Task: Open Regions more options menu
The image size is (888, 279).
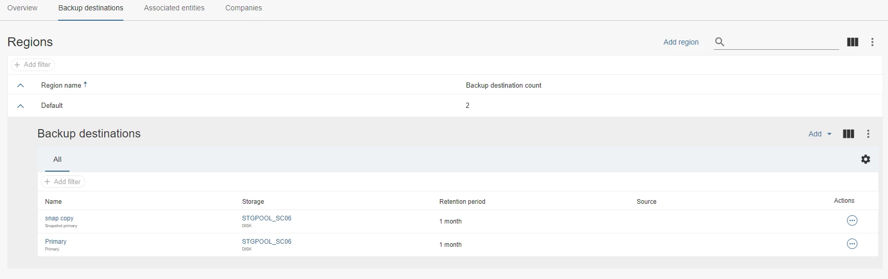Action: coord(872,42)
